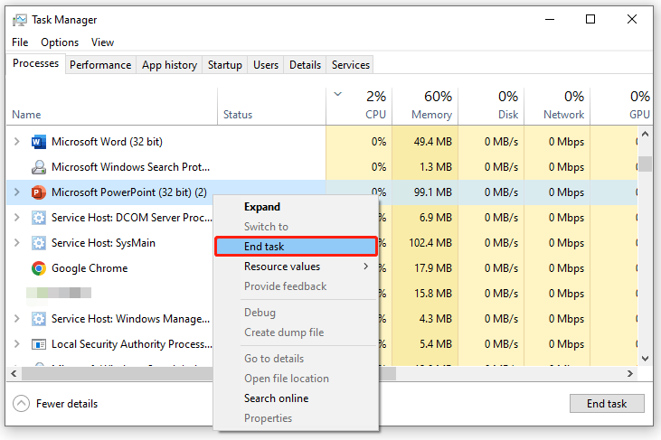
Task: Choose Search online in context menu
Action: click(296, 398)
